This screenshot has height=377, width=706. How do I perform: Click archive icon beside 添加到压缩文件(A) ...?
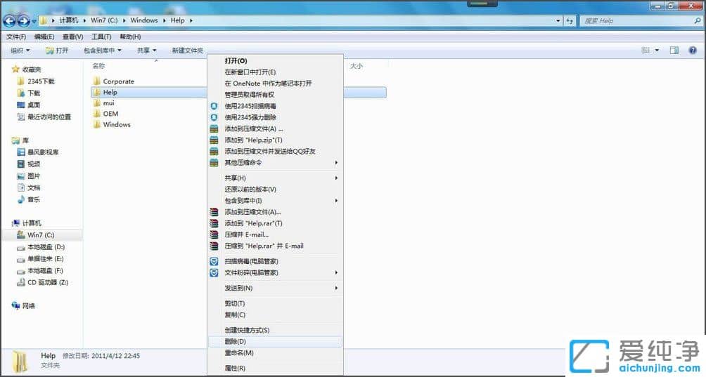(x=214, y=128)
